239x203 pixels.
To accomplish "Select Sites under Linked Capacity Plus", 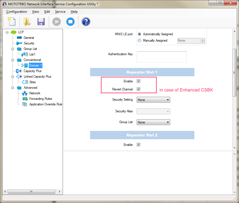I will click(x=32, y=82).
